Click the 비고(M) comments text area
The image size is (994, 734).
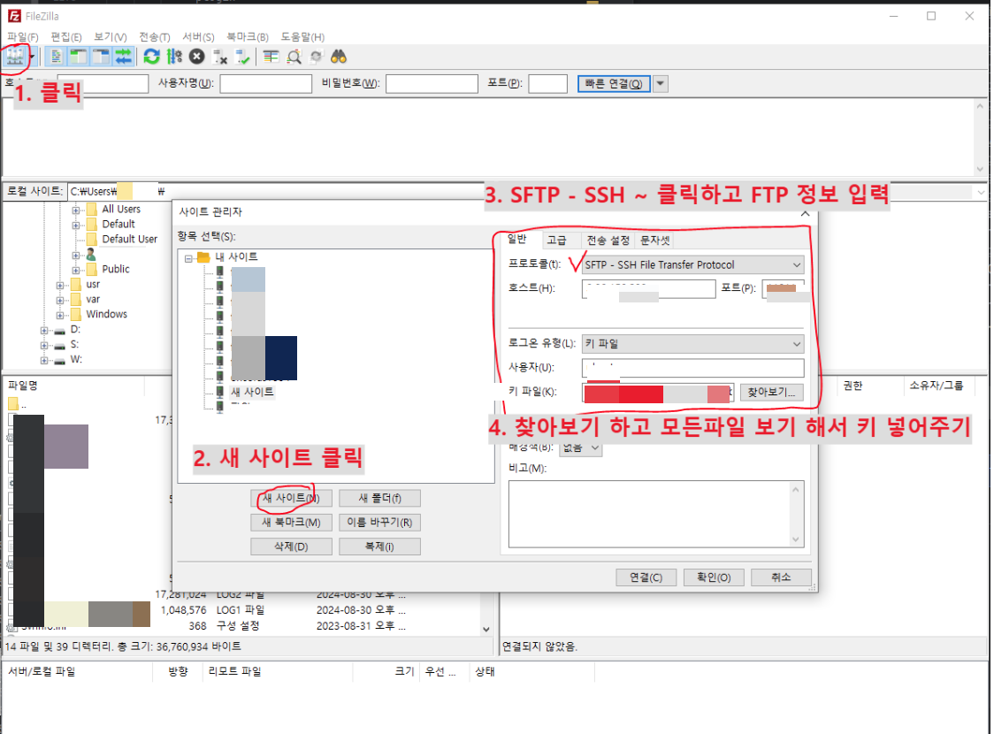[x=656, y=514]
